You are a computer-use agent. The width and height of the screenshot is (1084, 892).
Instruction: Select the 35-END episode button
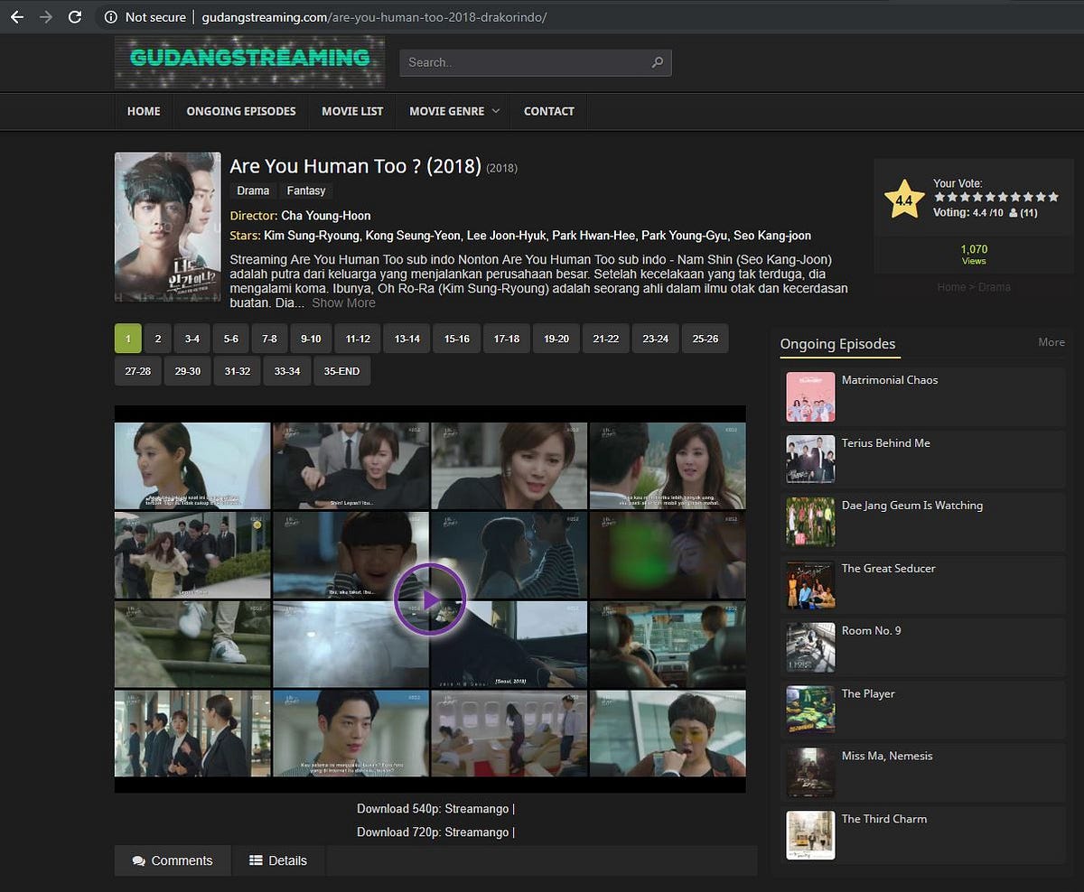click(x=341, y=371)
